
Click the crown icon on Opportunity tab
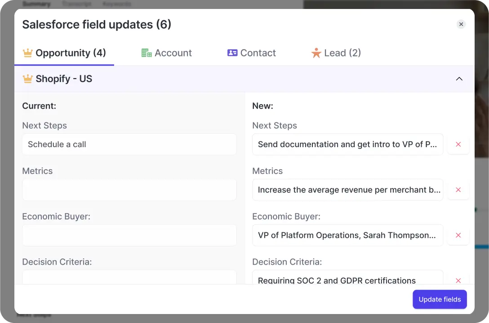coord(27,53)
